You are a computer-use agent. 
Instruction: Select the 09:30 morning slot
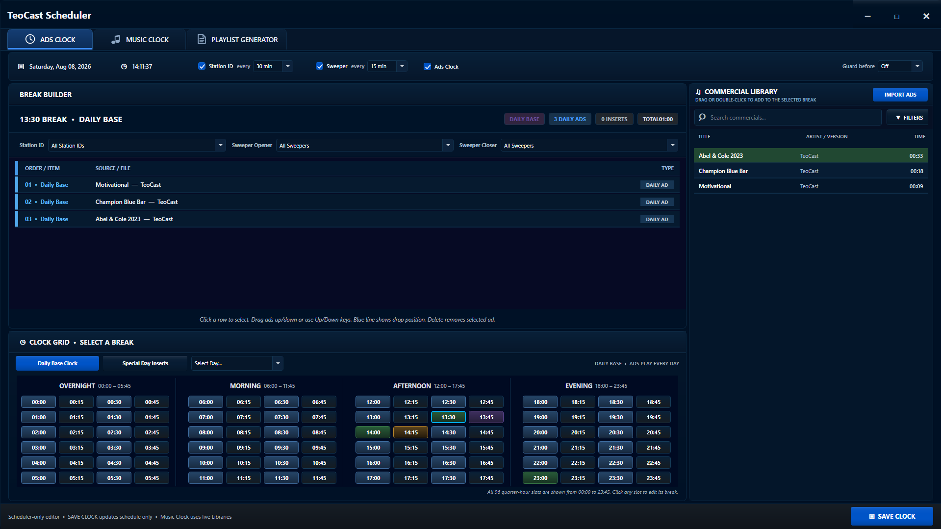click(x=281, y=448)
